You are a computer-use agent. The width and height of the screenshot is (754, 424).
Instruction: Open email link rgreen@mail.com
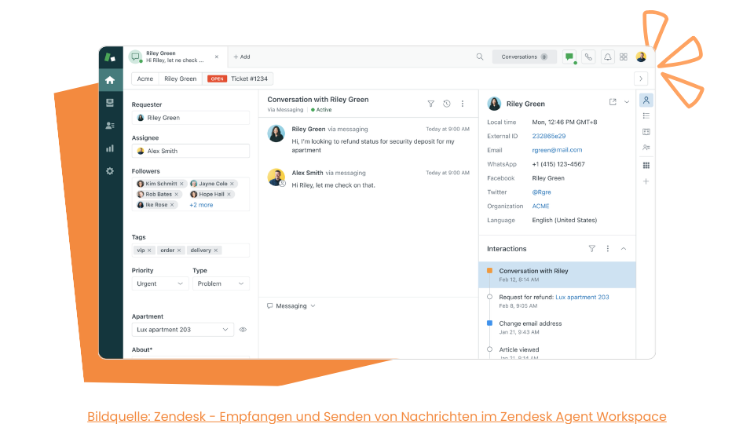coord(557,150)
